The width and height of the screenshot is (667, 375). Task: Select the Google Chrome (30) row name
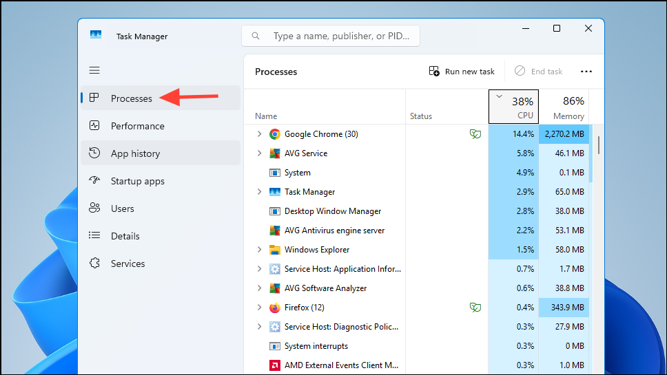(321, 134)
